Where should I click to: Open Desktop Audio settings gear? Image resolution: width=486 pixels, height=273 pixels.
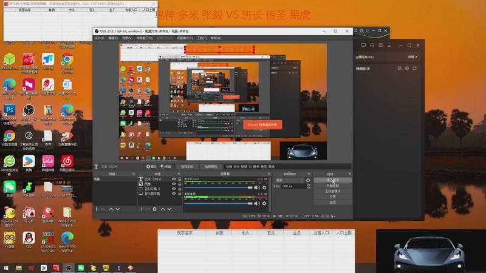pyautogui.click(x=264, y=203)
